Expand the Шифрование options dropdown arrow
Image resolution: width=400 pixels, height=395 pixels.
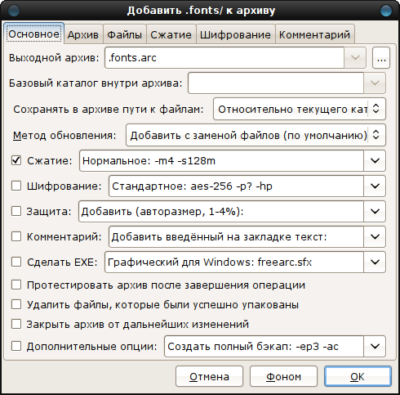(x=375, y=186)
